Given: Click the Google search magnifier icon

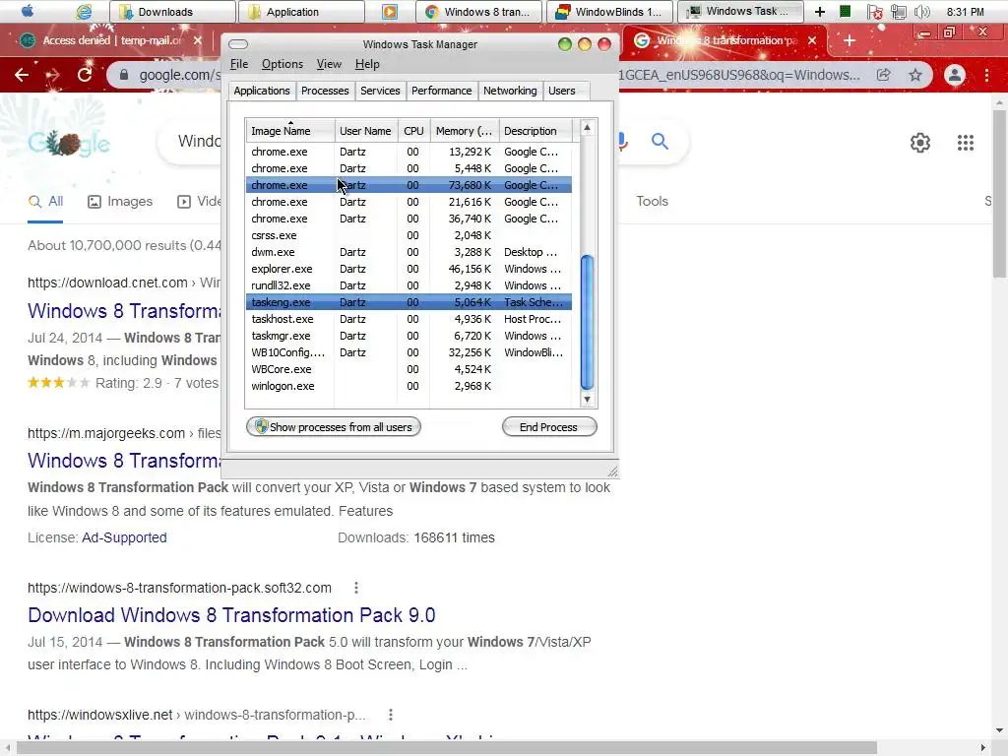Looking at the screenshot, I should click(660, 141).
